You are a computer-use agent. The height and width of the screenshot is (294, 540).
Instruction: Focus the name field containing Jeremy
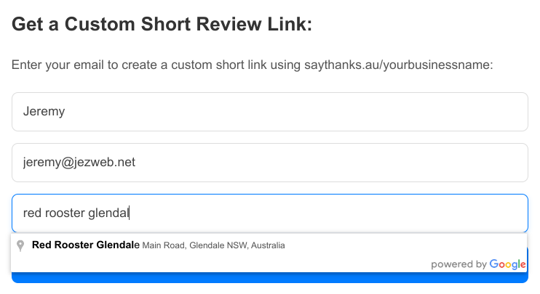(269, 112)
